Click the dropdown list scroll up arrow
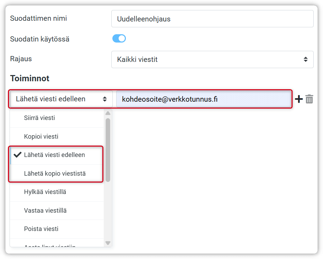This screenshot has height=259, width=323. pos(108,113)
